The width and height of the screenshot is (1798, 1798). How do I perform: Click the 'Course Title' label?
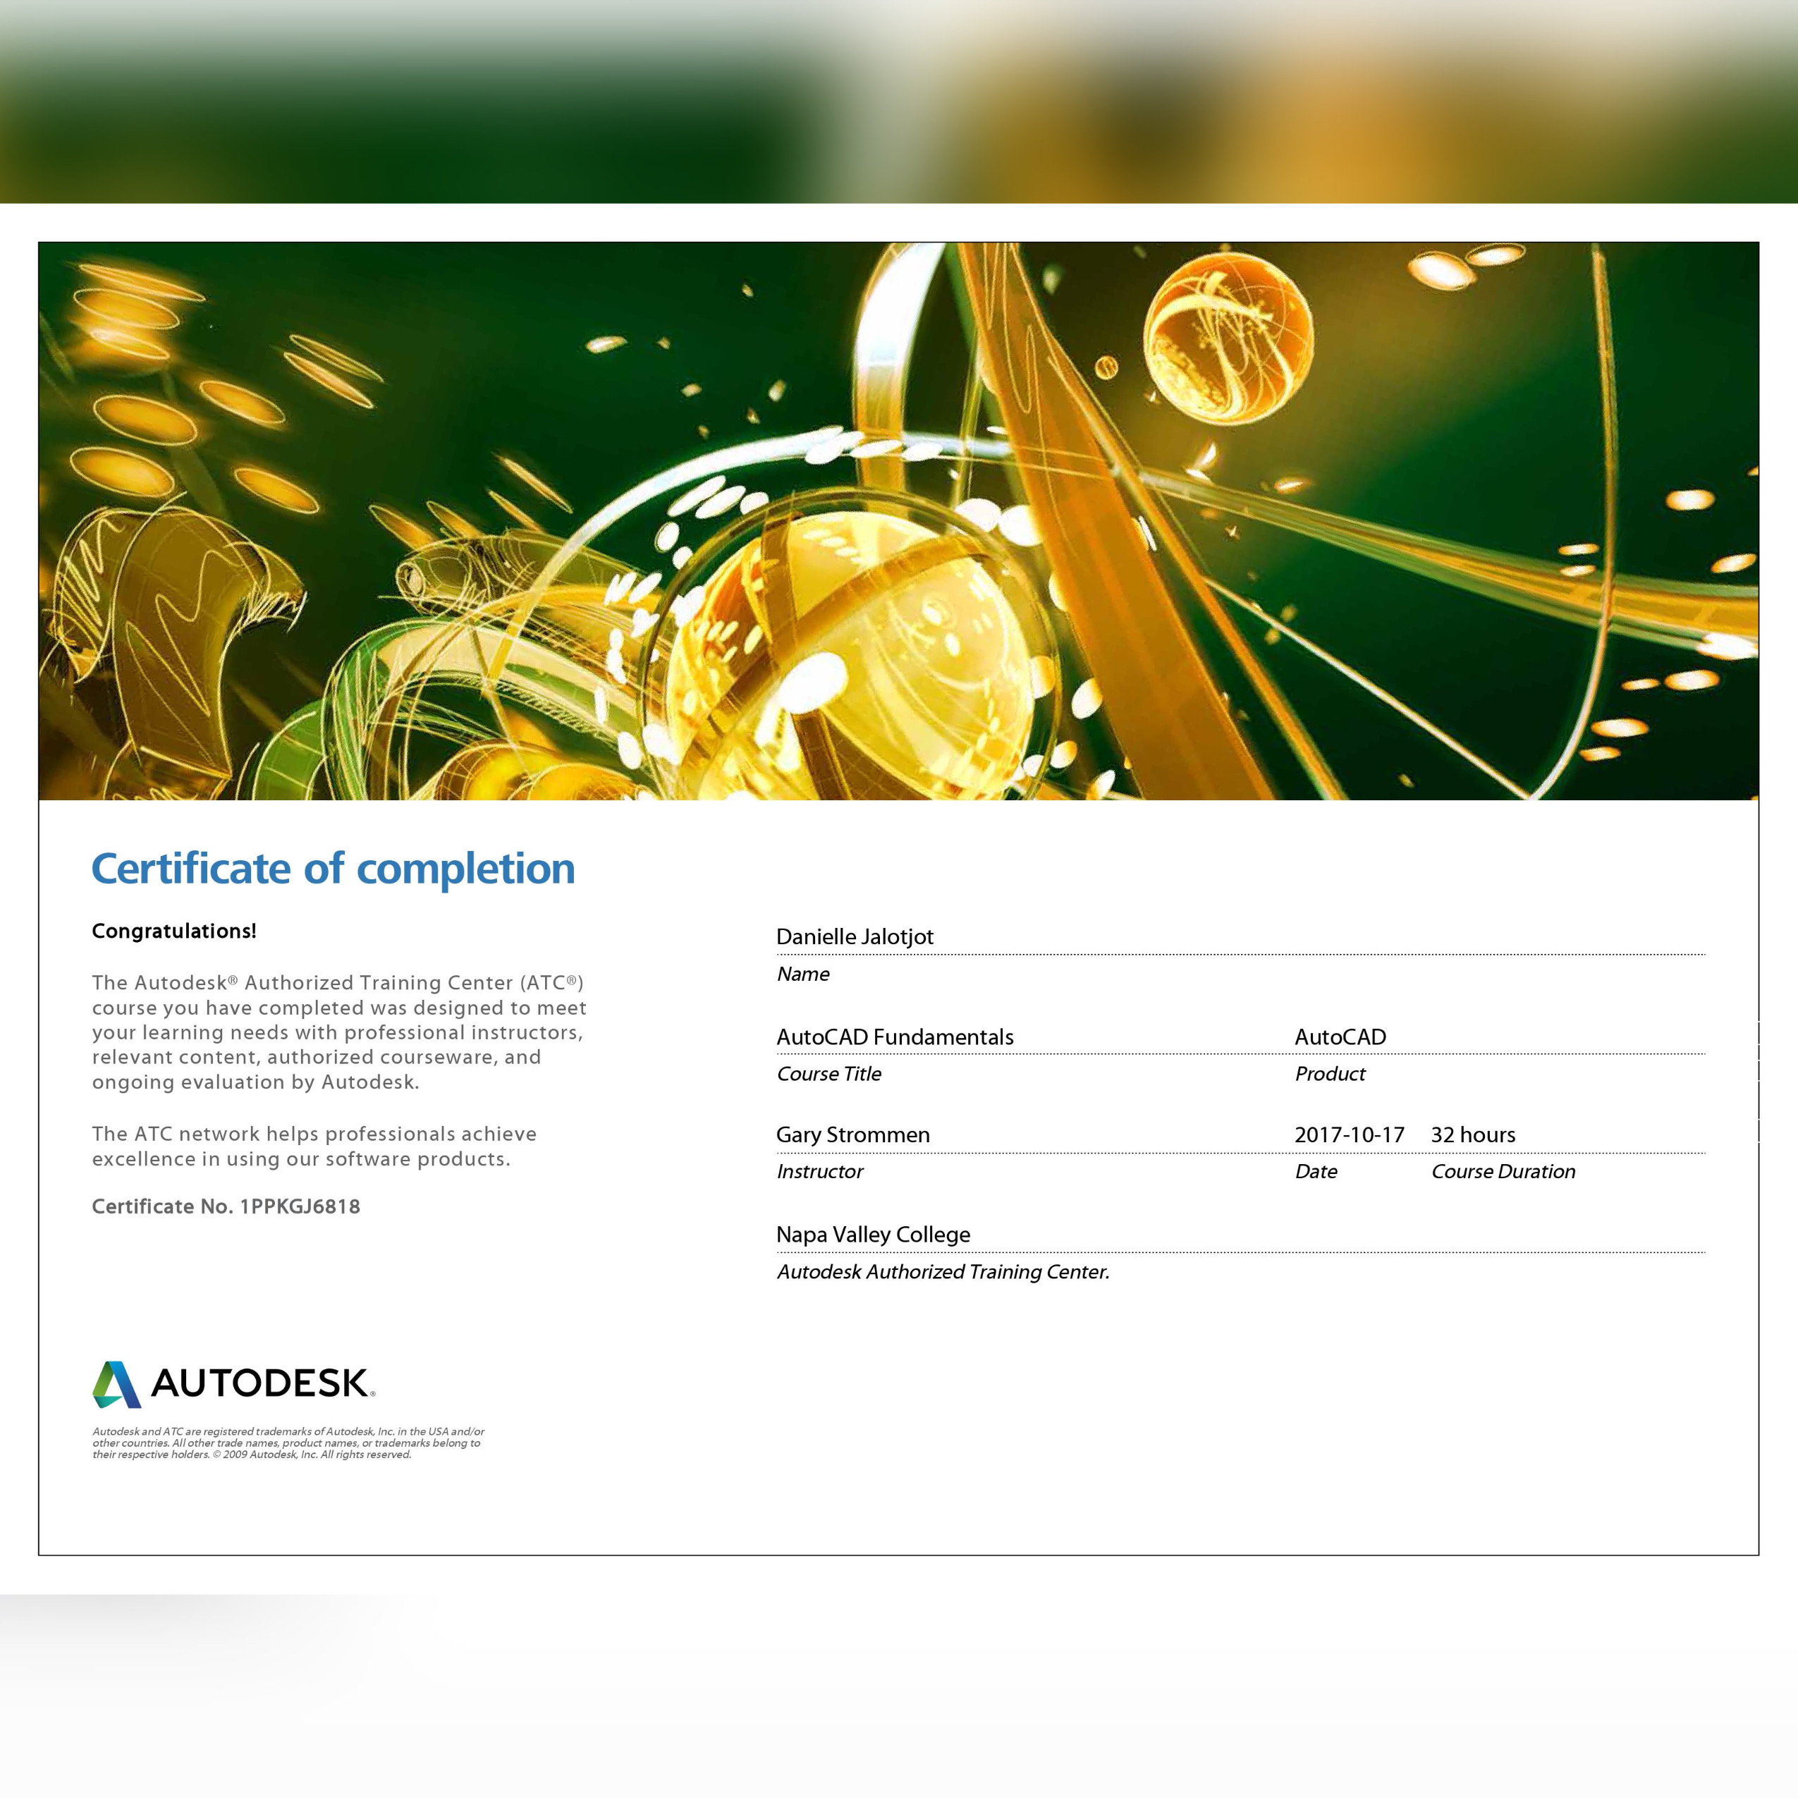828,1074
